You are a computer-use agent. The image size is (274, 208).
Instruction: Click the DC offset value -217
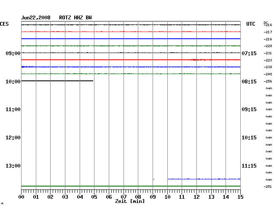pos(268,32)
